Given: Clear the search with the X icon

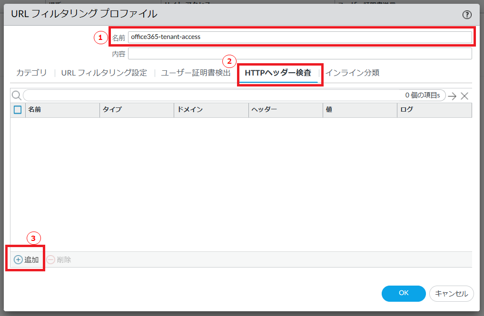Looking at the screenshot, I should coord(464,96).
